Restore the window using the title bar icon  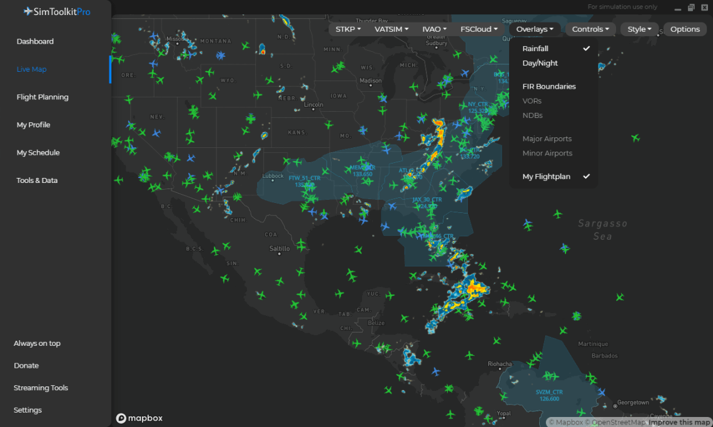tap(691, 7)
